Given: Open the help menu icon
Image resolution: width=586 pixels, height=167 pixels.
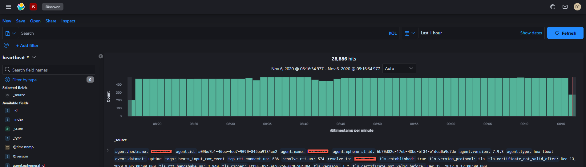Looking at the screenshot, I should (x=553, y=7).
